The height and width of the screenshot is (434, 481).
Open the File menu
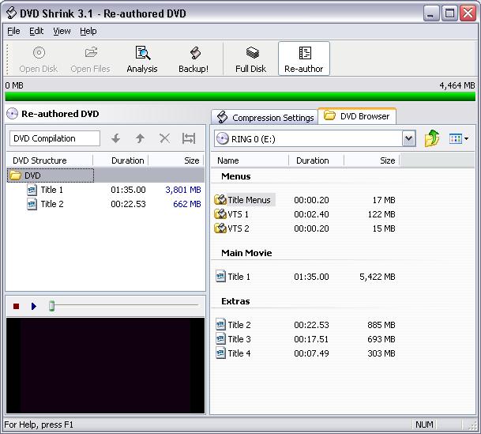coord(13,31)
